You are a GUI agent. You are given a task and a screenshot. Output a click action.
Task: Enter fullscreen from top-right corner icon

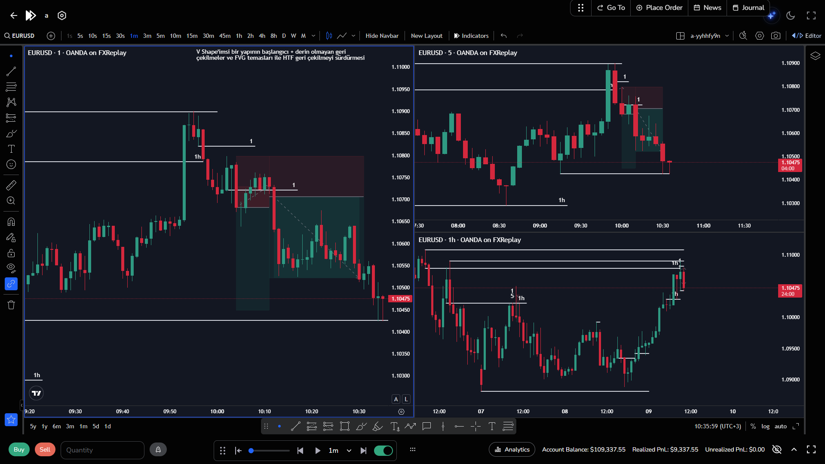pos(811,15)
